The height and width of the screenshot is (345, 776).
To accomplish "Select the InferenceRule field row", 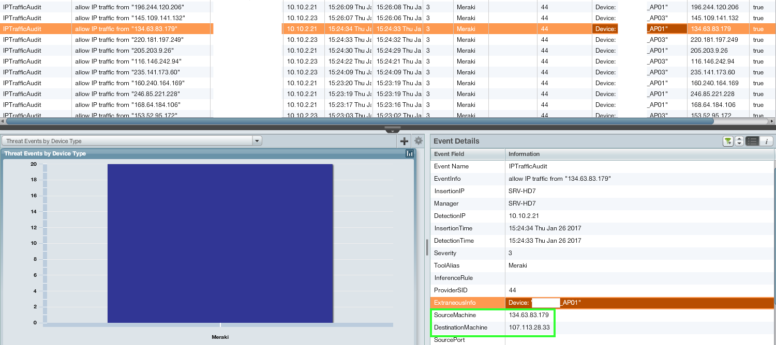I will 602,278.
